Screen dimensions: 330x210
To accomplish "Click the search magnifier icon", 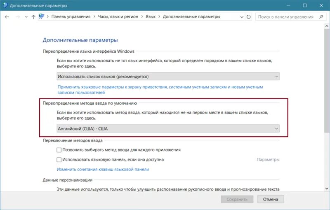I will click(x=321, y=16).
